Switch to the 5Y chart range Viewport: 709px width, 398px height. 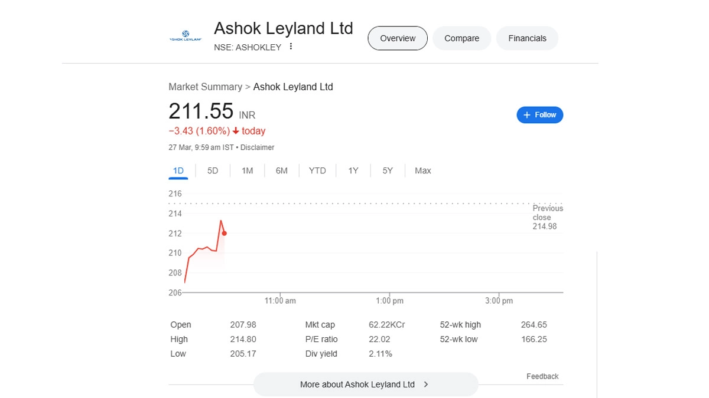tap(388, 171)
